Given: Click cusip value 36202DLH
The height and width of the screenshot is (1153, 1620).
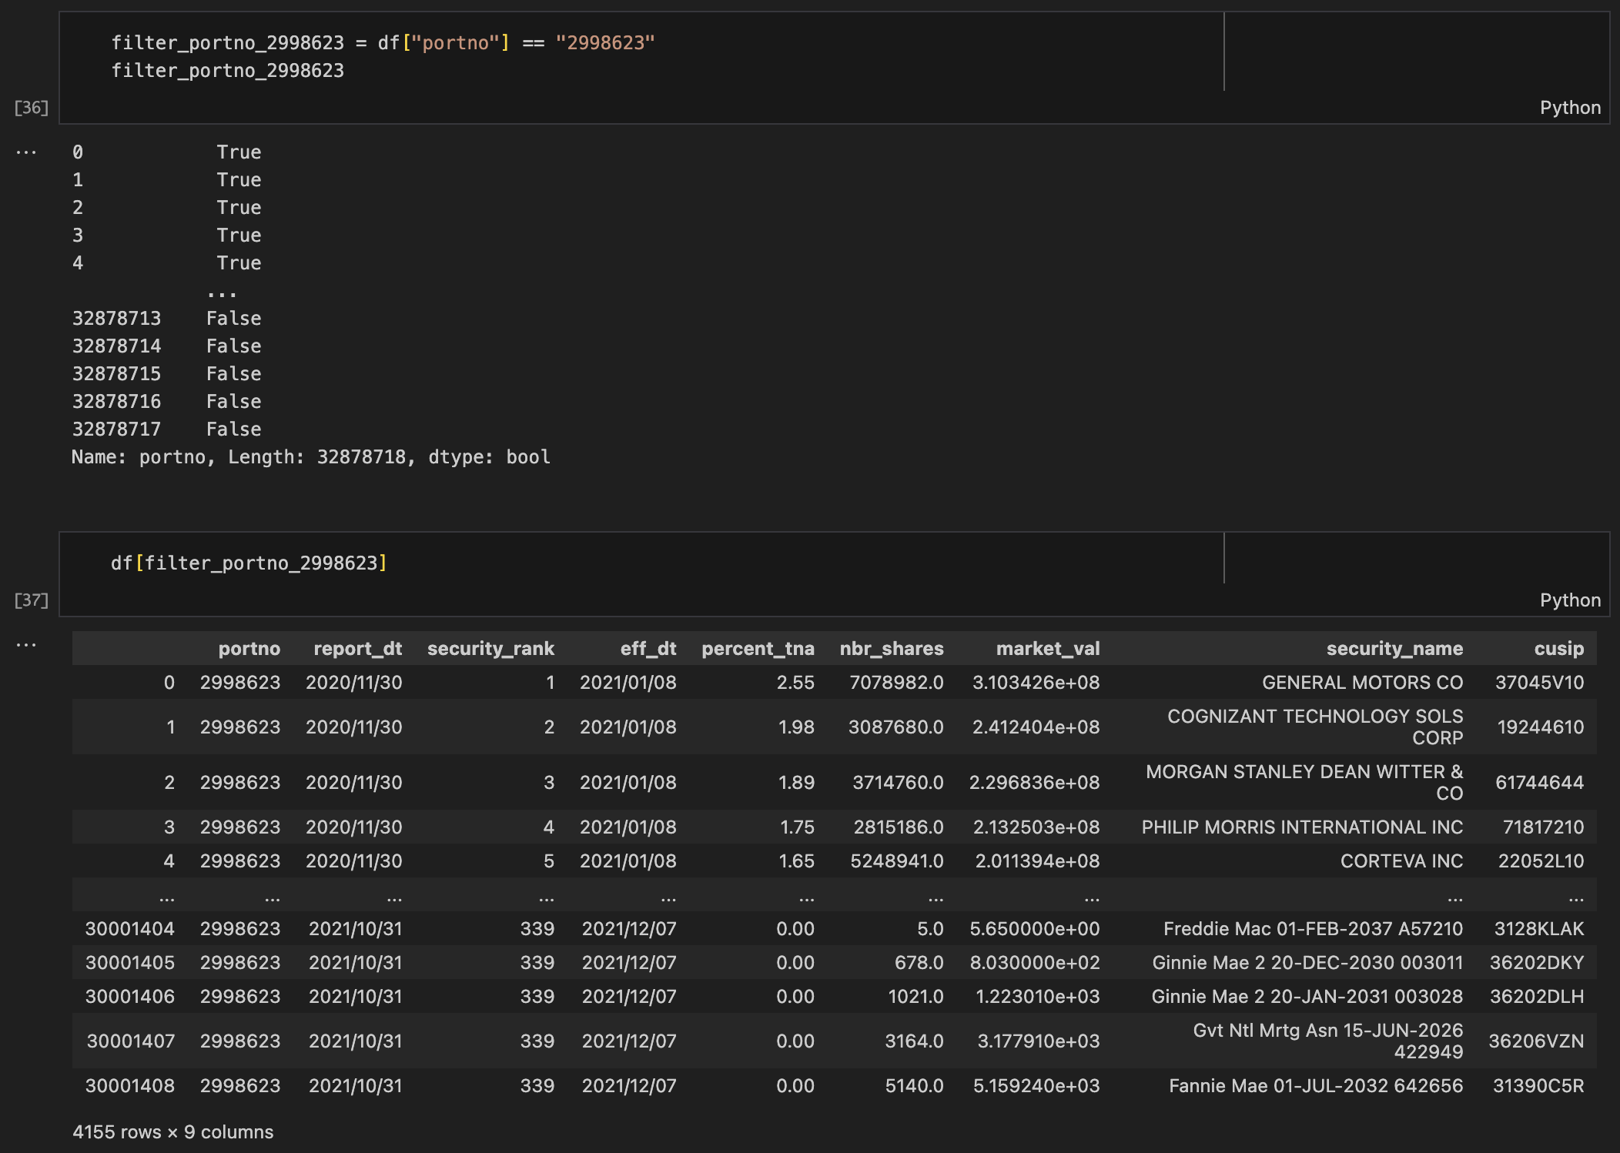Looking at the screenshot, I should [x=1537, y=997].
